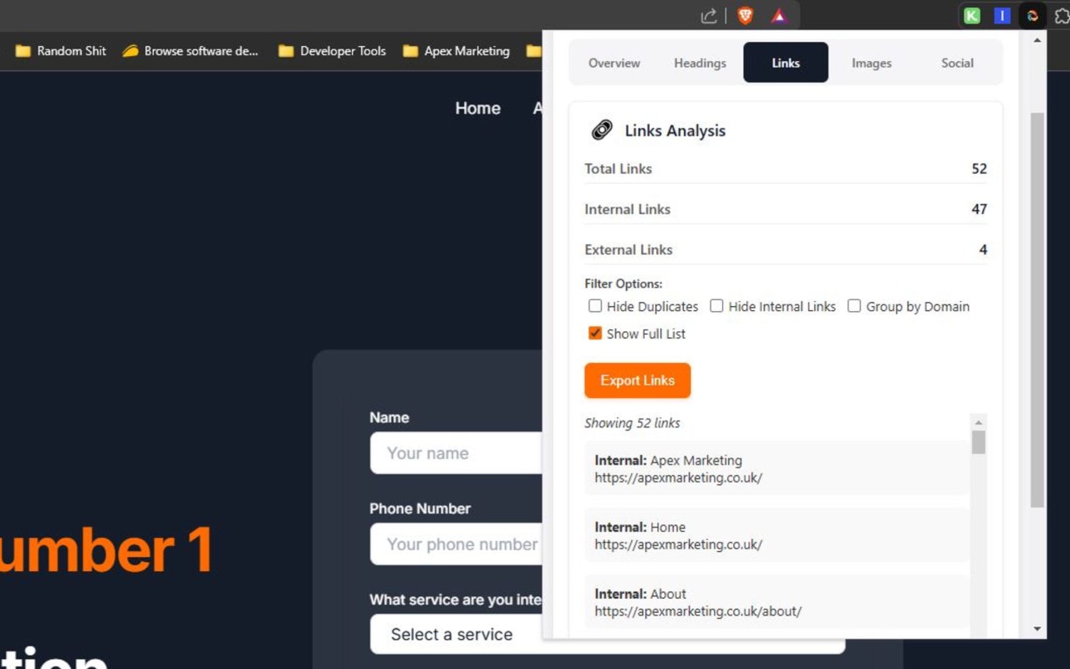Open the extensions puzzle icon
This screenshot has width=1070, height=669.
pyautogui.click(x=1062, y=15)
